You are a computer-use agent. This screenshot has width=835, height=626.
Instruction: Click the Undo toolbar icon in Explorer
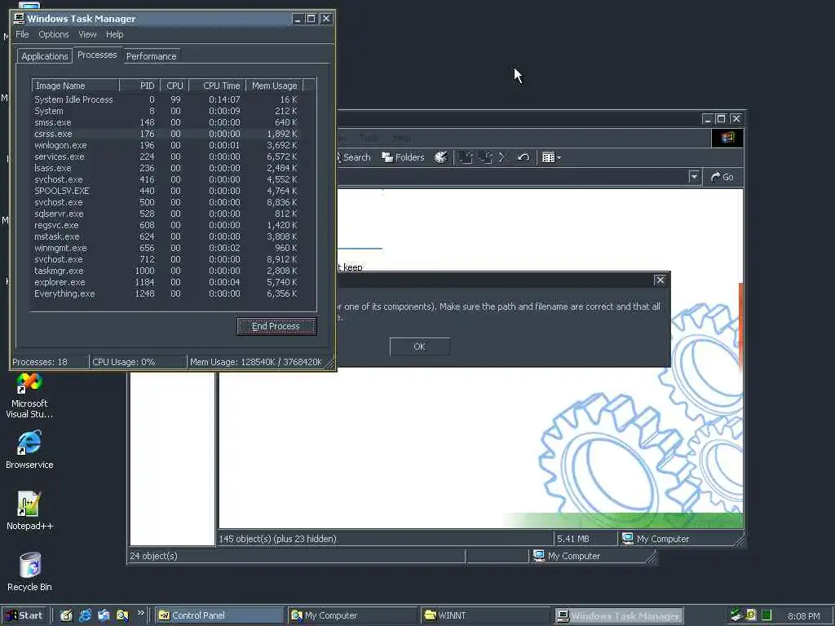524,157
